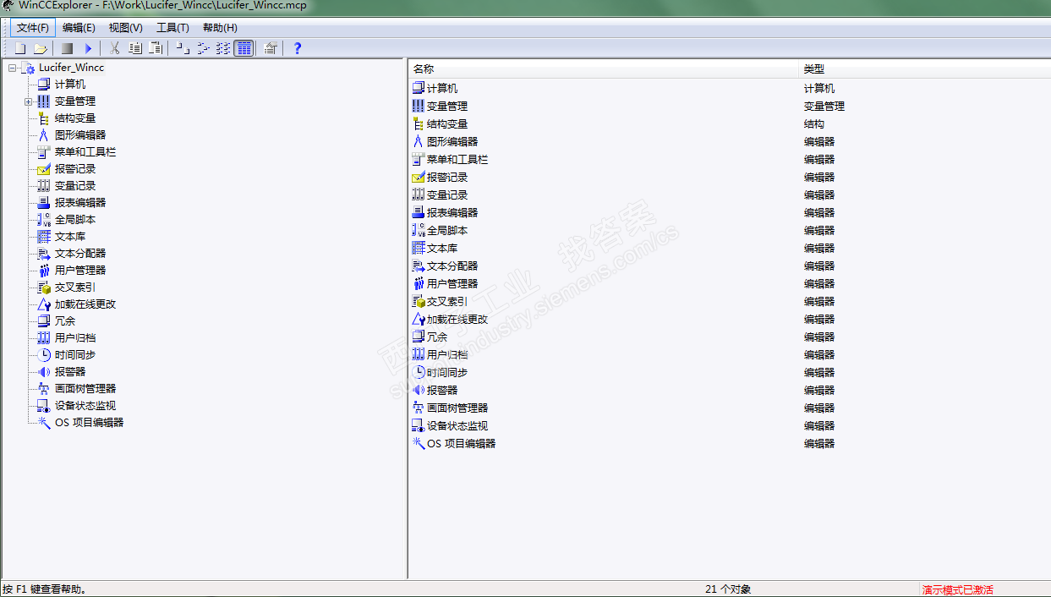
Task: Click the 结构 type cell
Action: (813, 123)
